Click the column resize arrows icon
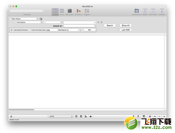This screenshot has width=175, height=133. tap(155, 116)
